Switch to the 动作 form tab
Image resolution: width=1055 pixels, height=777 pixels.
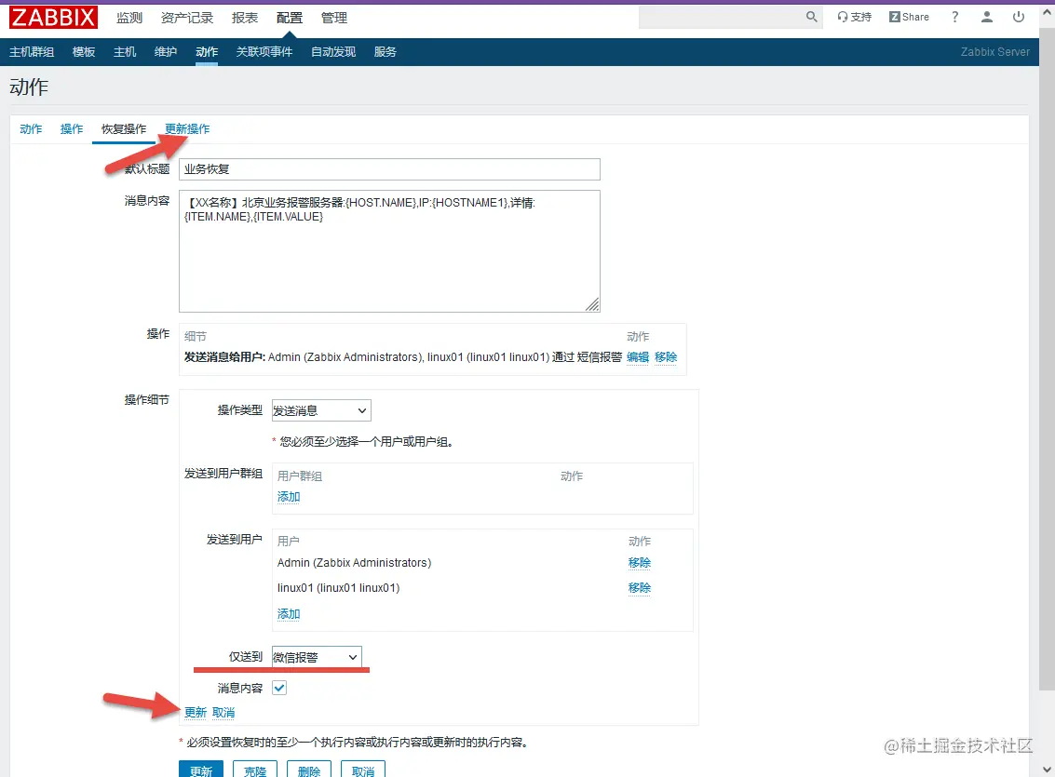pos(31,129)
